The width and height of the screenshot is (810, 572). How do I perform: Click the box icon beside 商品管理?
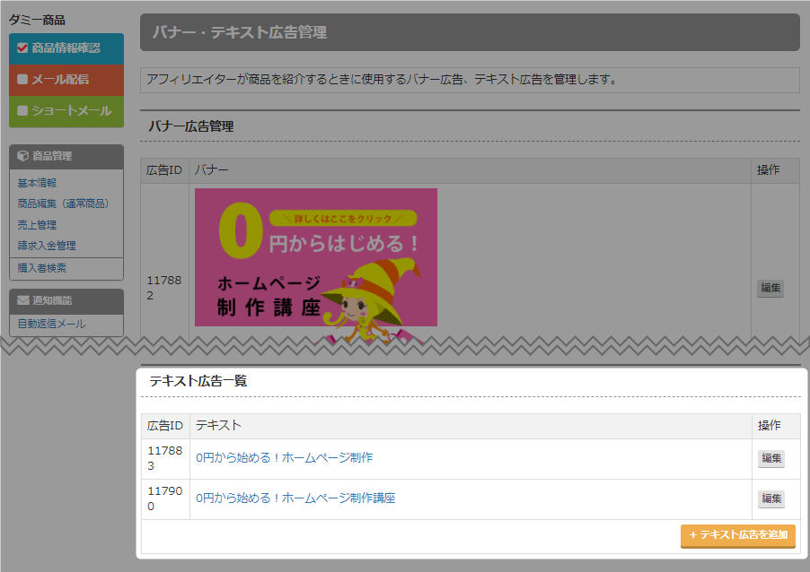coord(22,156)
